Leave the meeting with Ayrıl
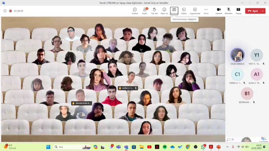Viewport: 269px width, 151px height. 253,11
